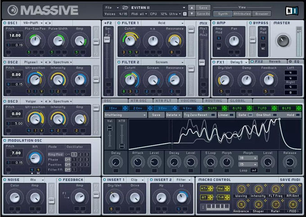
Task: Click the Vel macro drag handle
Action: [x=227, y=189]
